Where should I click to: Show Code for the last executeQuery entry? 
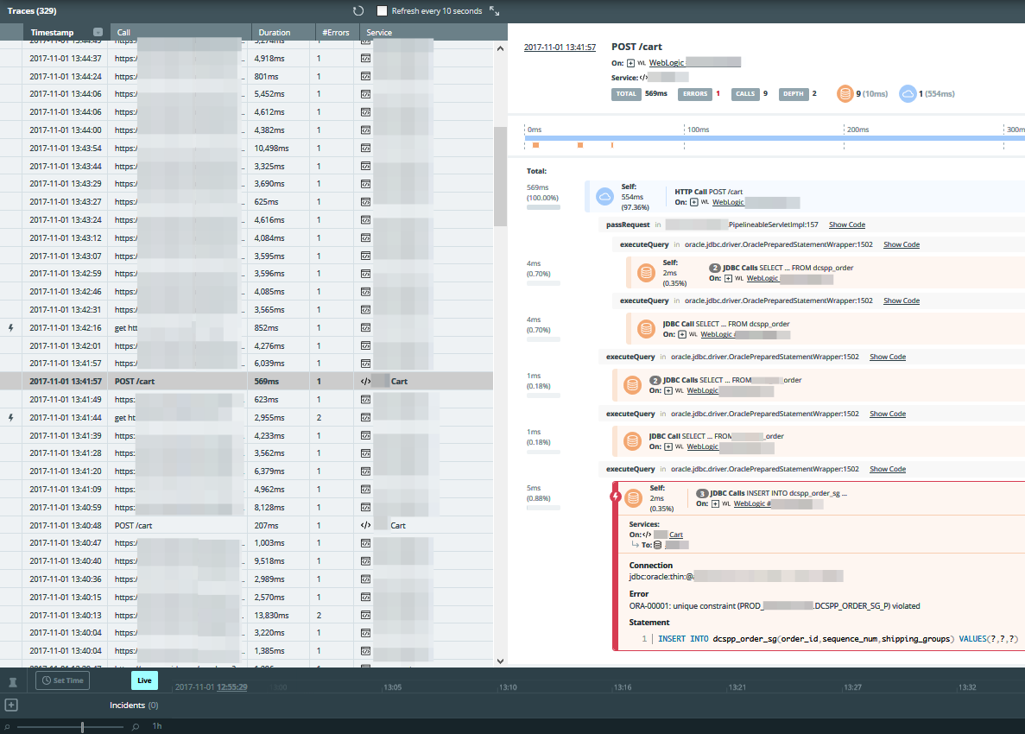click(888, 469)
